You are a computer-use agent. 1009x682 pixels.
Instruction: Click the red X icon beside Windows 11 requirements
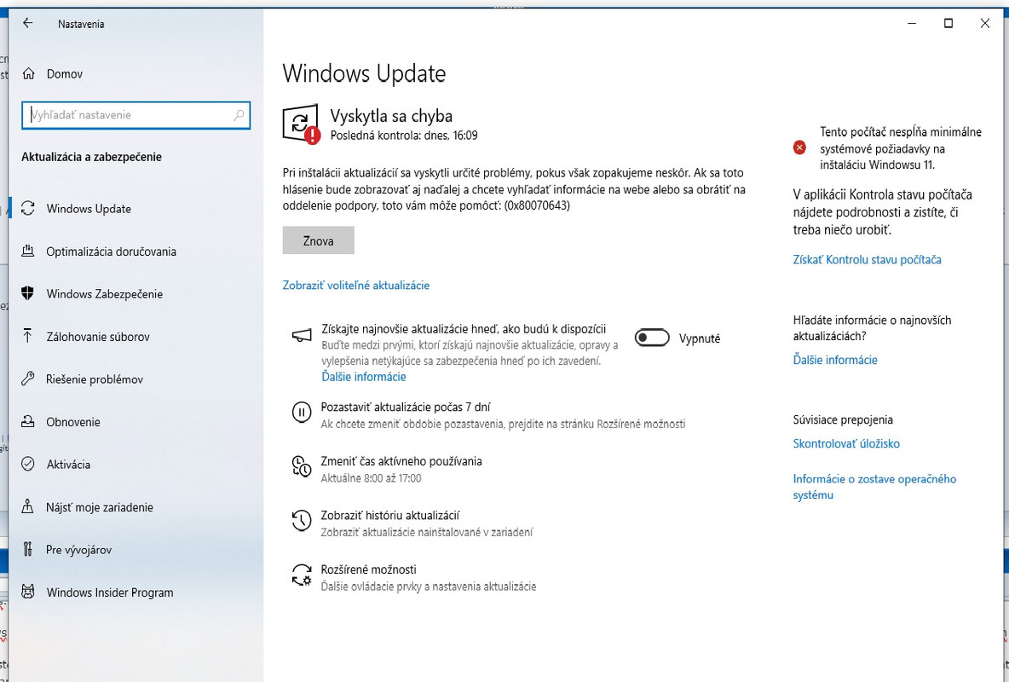click(799, 147)
